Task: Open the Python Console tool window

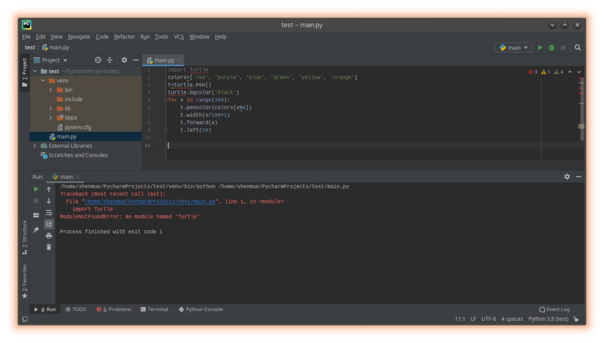Action: pyautogui.click(x=201, y=310)
